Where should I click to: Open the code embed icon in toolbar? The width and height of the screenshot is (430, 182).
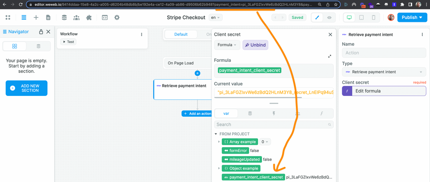104,18
